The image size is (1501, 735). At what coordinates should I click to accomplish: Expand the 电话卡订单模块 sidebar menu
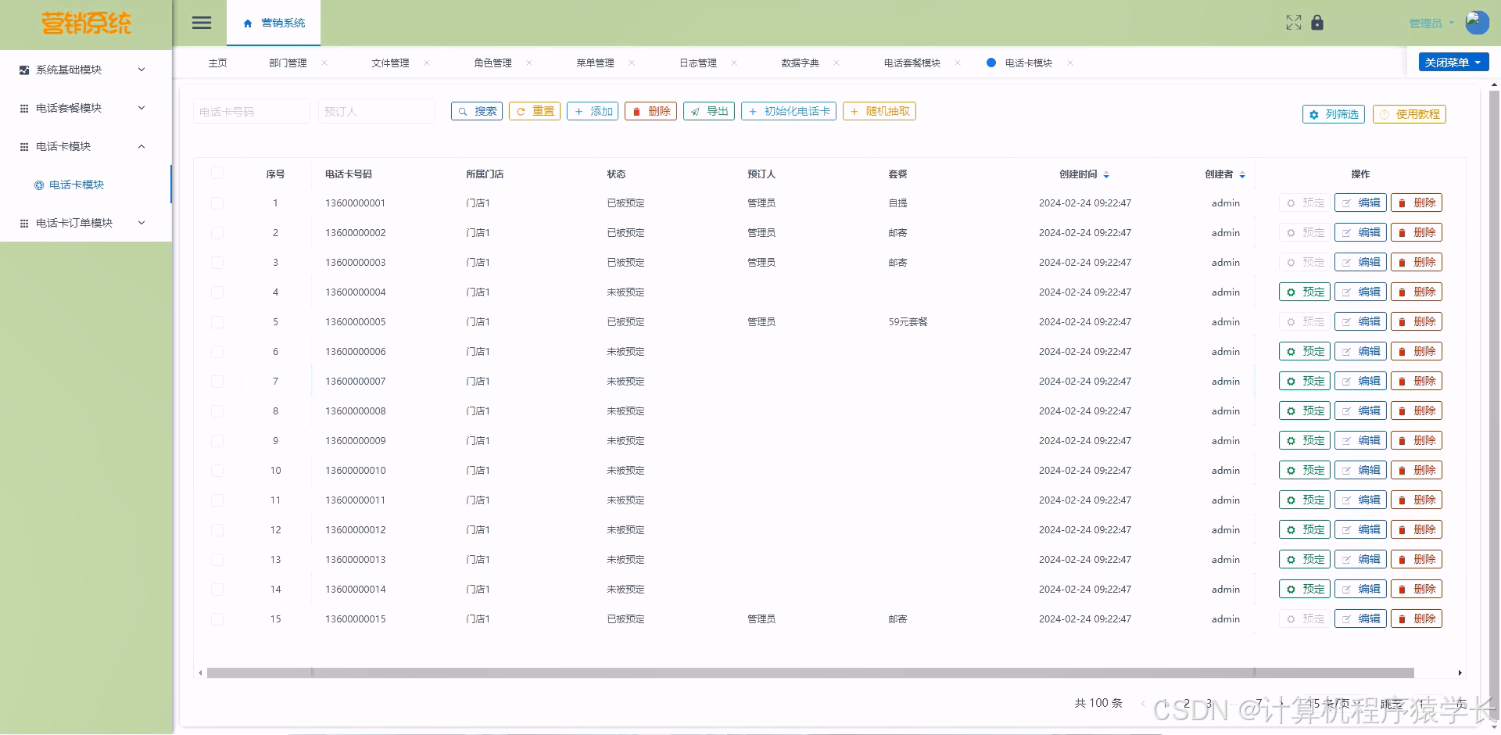[86, 223]
